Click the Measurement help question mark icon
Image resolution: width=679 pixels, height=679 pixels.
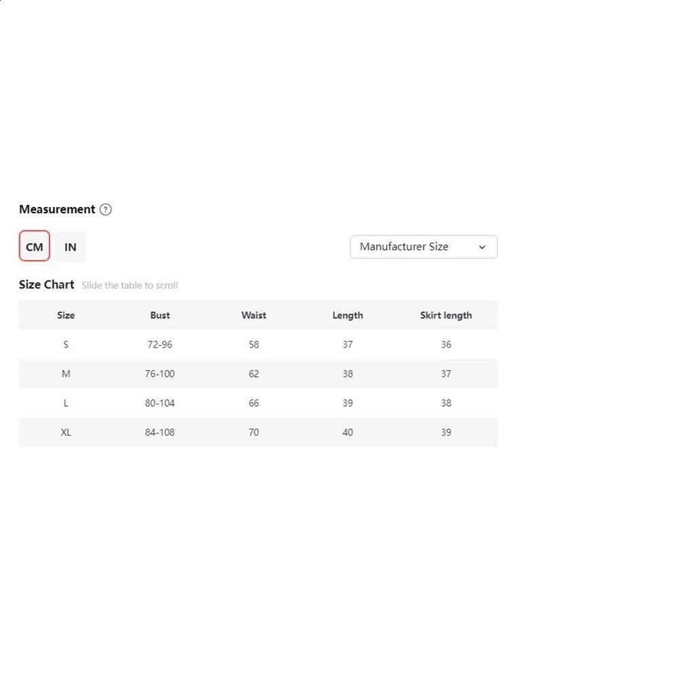pos(105,210)
